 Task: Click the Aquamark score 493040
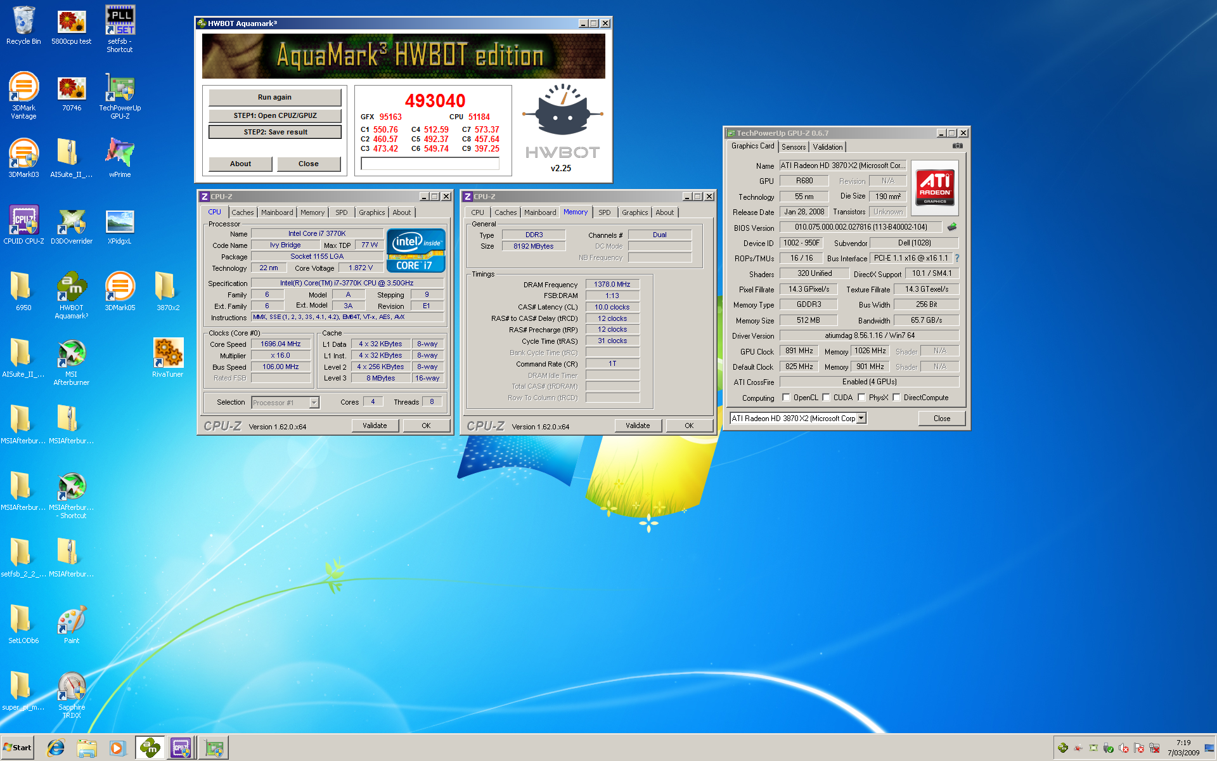(435, 101)
